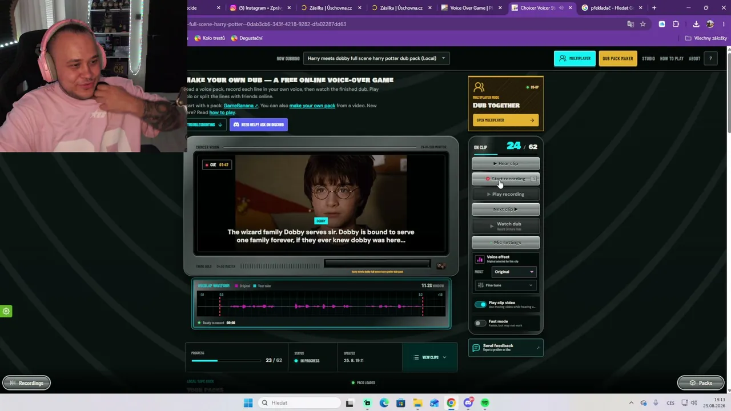The image size is (731, 411).
Task: Open the 'how to play' text link
Action: [x=222, y=112]
